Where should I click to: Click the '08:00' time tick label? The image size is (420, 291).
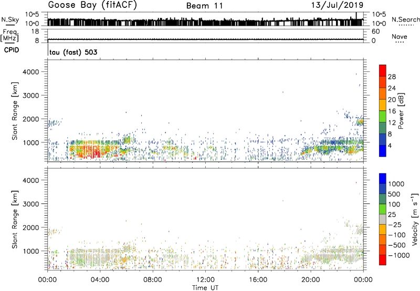pos(153,280)
